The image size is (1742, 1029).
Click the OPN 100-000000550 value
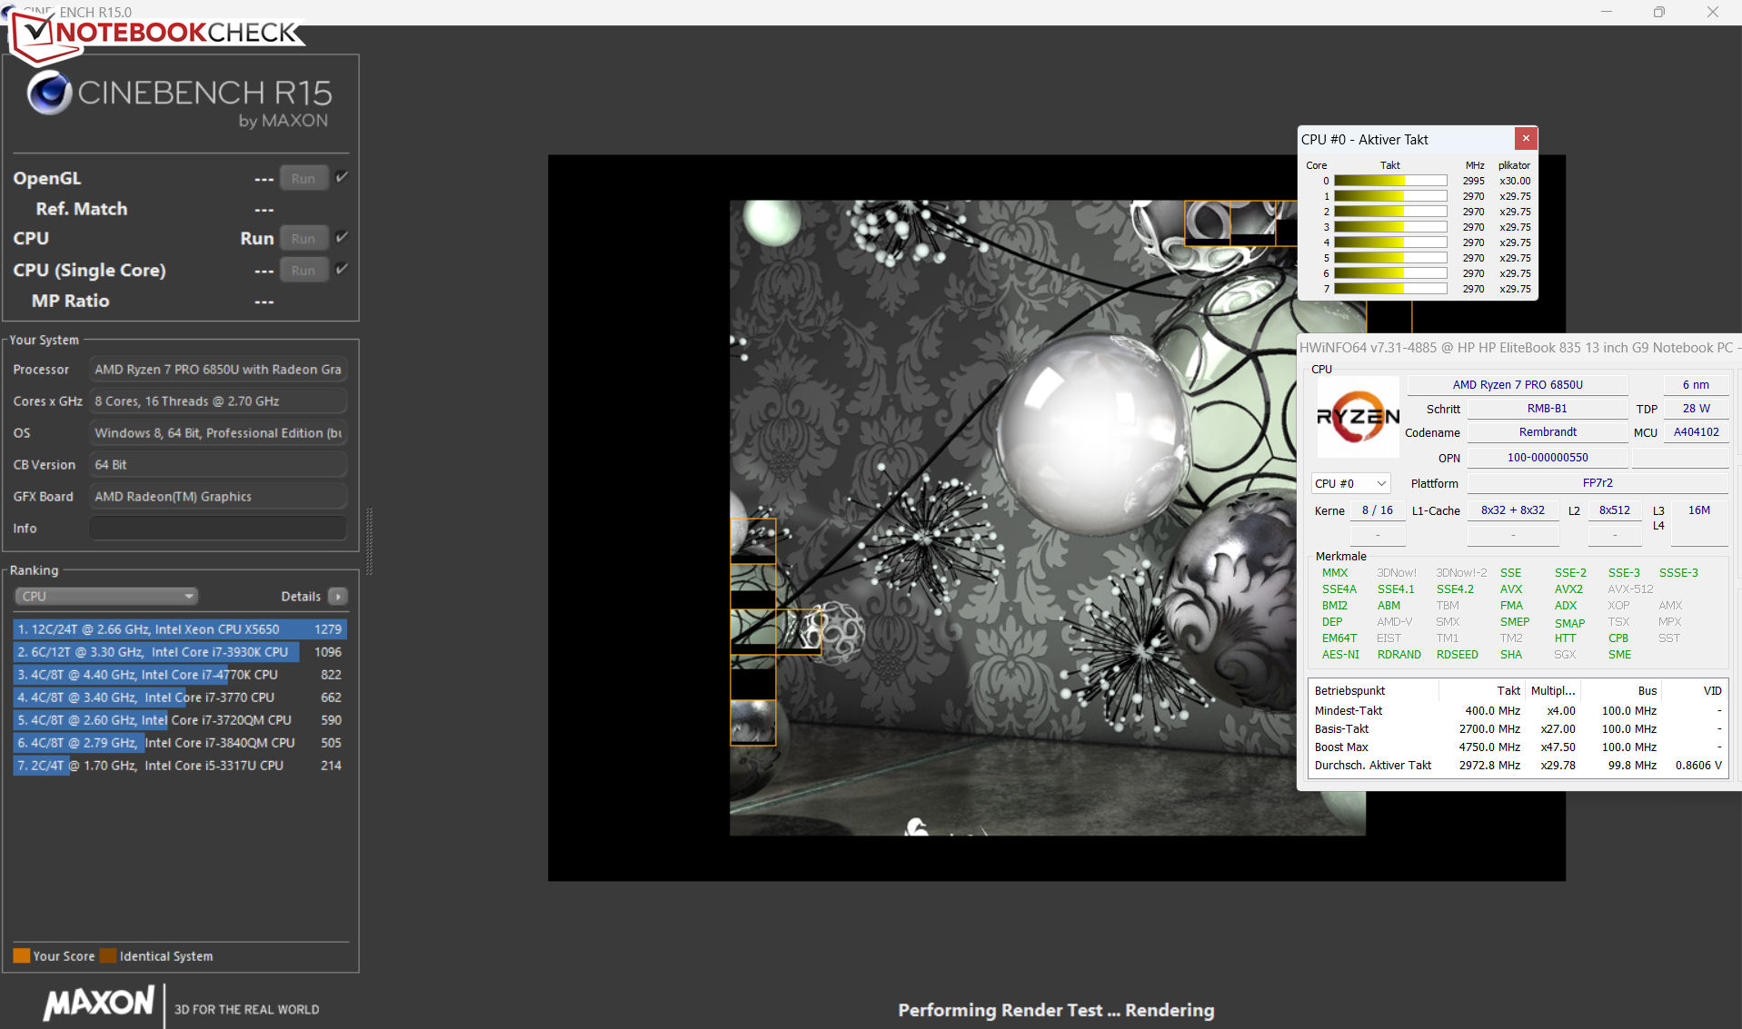[x=1548, y=457]
